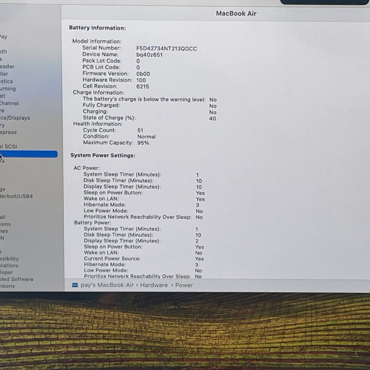Viewport: 370px width, 370px height.
Task: Open the Developer sidebar entry
Action: pyautogui.click(x=6, y=272)
